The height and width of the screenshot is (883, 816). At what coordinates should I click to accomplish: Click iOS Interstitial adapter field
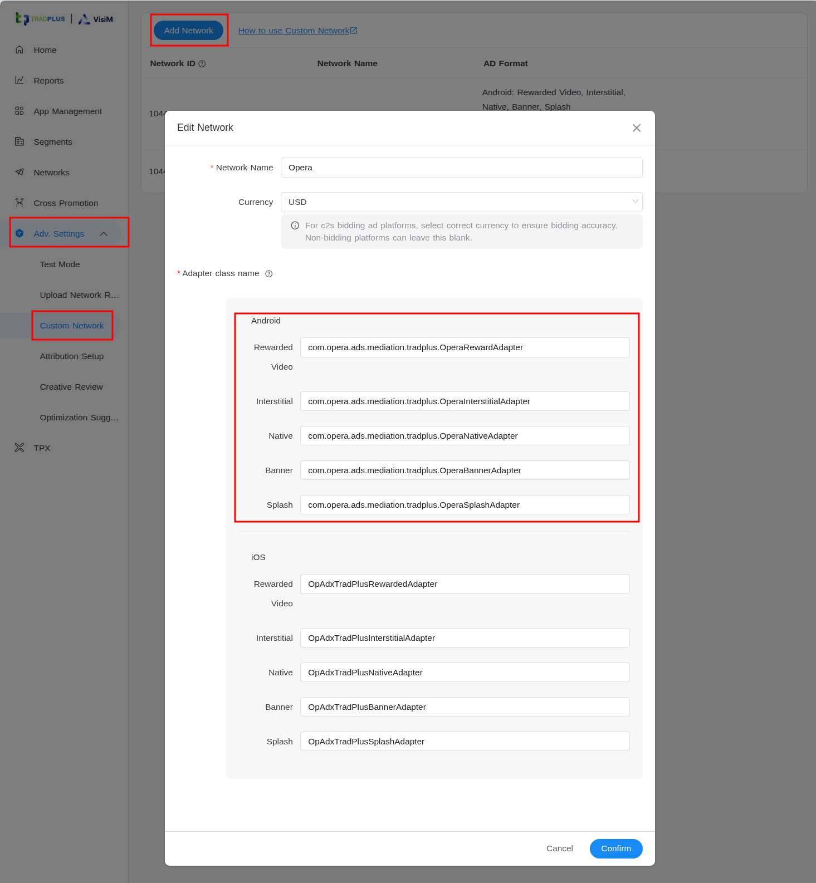(465, 638)
